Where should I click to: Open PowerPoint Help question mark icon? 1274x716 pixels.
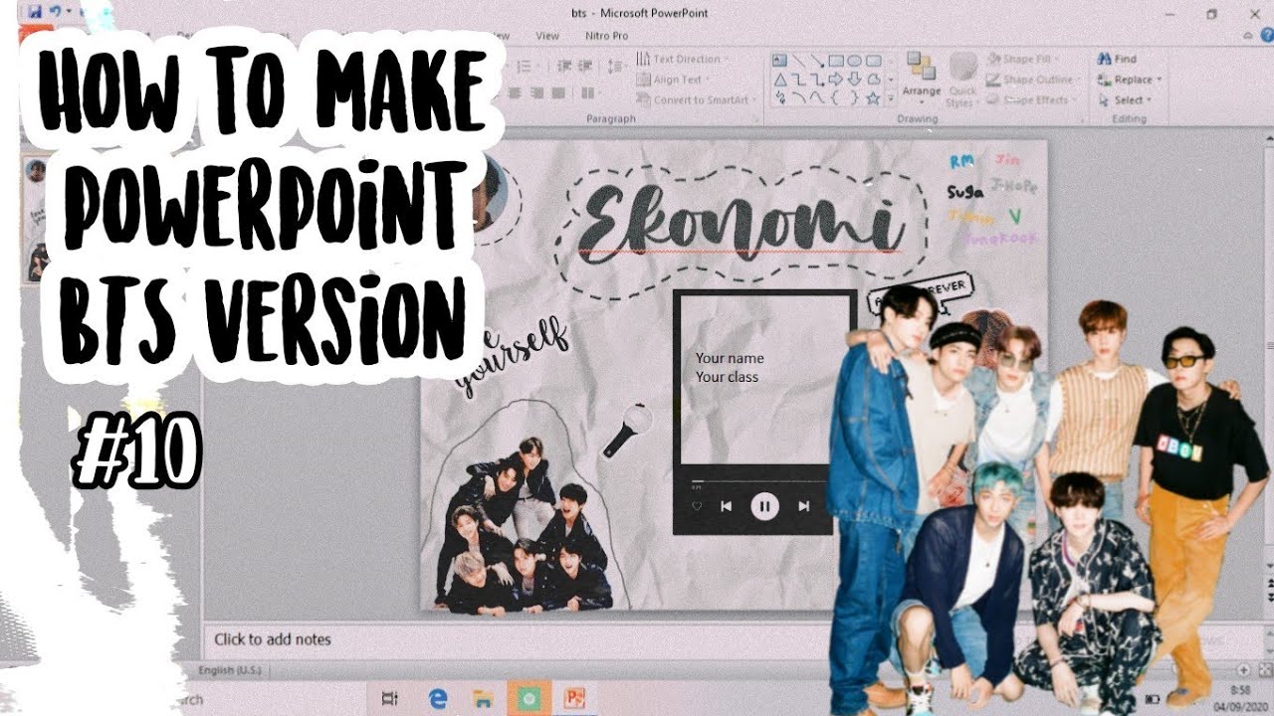pos(1267,35)
